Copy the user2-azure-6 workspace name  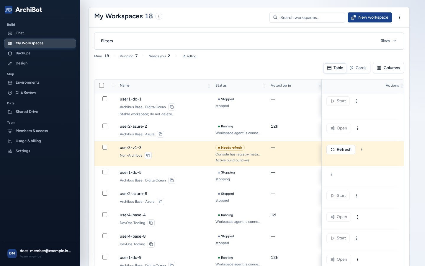(x=161, y=202)
